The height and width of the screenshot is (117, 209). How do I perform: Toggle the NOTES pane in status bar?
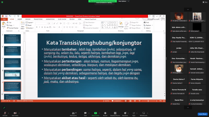tap(106, 101)
